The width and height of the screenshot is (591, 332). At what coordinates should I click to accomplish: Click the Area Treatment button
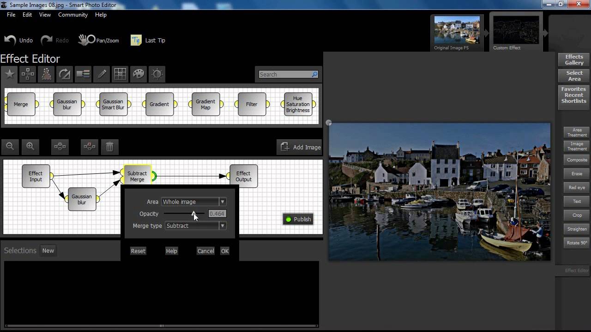(577, 133)
